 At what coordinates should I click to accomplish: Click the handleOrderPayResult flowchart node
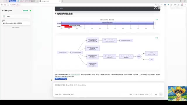pyautogui.click(x=152, y=53)
